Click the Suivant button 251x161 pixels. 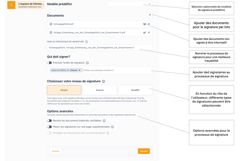point(144,151)
